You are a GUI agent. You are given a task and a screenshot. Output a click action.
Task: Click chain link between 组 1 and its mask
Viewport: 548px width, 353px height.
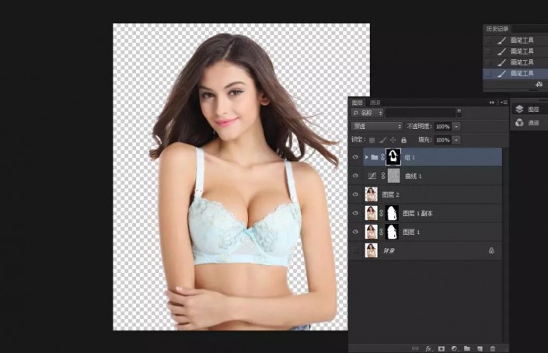coord(382,157)
